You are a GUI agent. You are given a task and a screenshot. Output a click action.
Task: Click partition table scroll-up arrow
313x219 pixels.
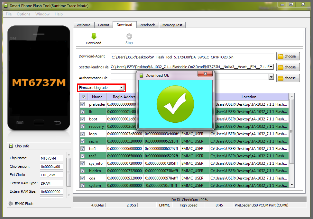[x=292, y=96]
